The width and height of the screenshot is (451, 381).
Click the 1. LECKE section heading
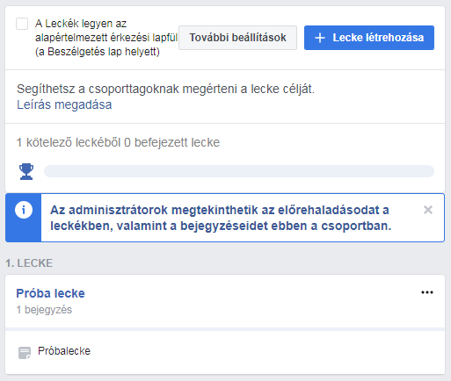[x=29, y=263]
